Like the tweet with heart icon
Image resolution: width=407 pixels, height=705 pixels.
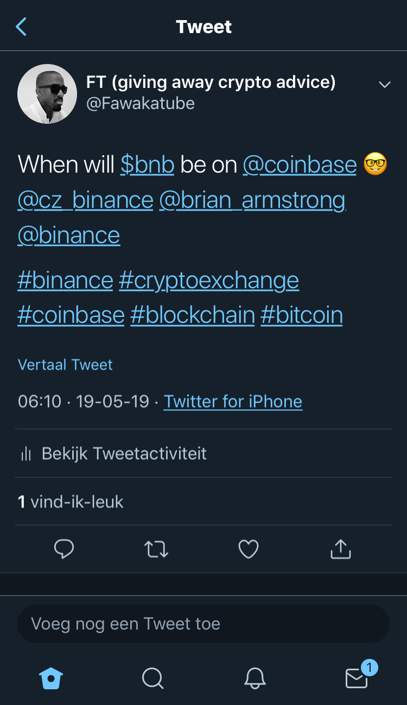point(249,549)
